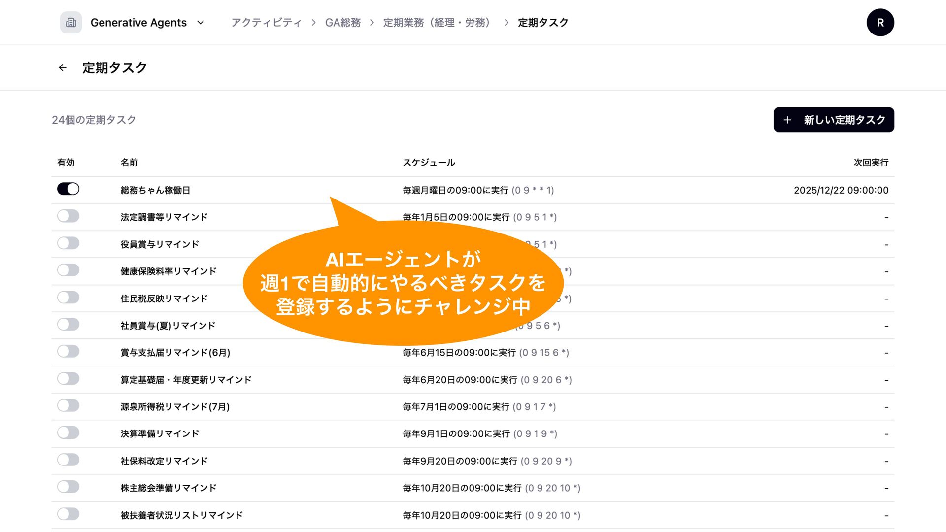Open the R user avatar menu
This screenshot has height=532, width=946.
tap(880, 23)
